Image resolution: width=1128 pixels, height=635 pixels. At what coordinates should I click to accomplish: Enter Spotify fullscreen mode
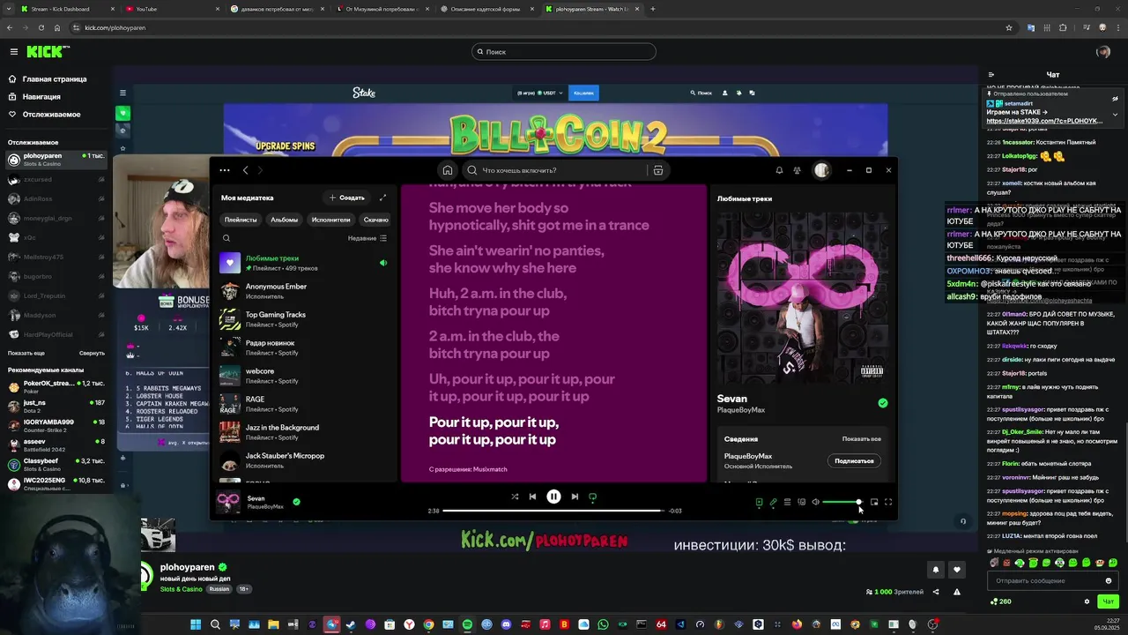[888, 502]
